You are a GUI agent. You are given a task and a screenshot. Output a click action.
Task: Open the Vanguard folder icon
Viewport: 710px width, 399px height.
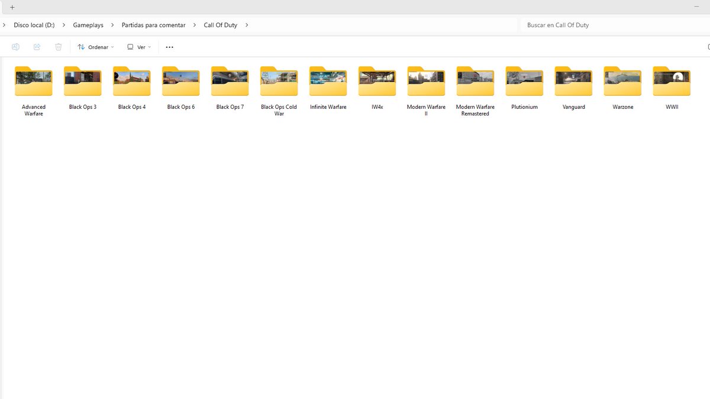coord(574,81)
